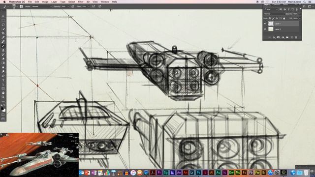Open layer Fill dropdown arrow

(x=300, y=18)
